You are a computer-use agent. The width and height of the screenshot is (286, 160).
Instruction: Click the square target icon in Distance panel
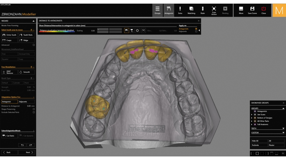(143, 31)
